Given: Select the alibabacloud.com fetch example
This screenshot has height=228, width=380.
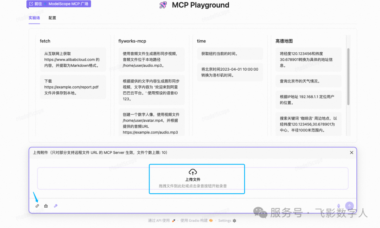Looking at the screenshot, I should [x=73, y=59].
